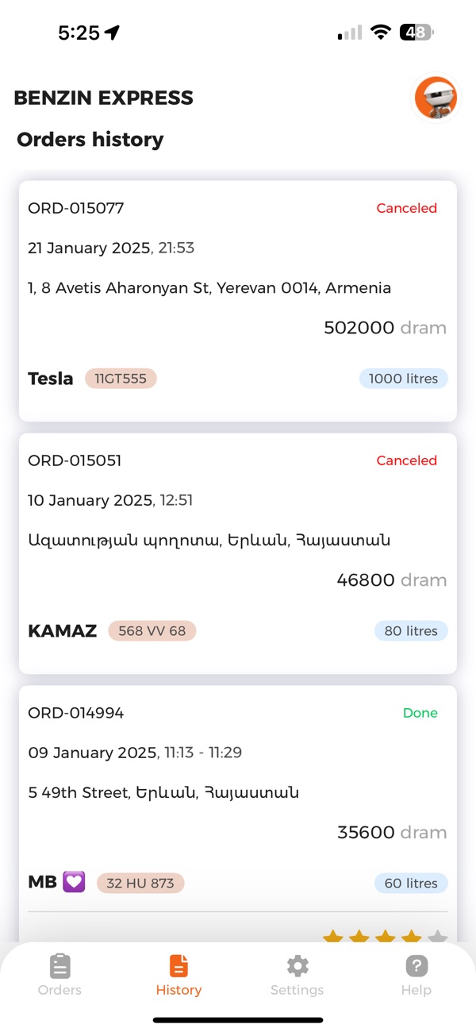476x1032 pixels.
Task: Tap the location arrow beside the time
Action: [x=112, y=33]
